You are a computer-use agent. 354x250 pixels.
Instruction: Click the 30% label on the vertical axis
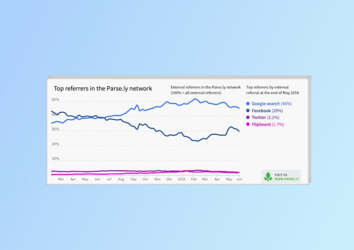tap(55, 129)
